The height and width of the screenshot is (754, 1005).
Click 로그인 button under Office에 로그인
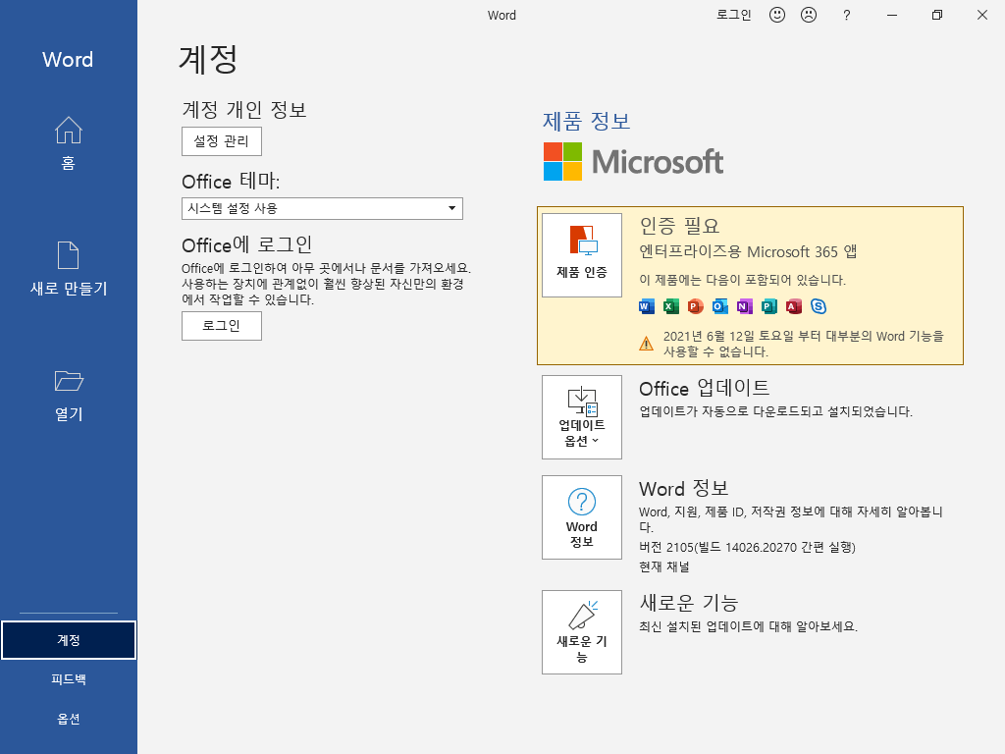click(x=222, y=326)
